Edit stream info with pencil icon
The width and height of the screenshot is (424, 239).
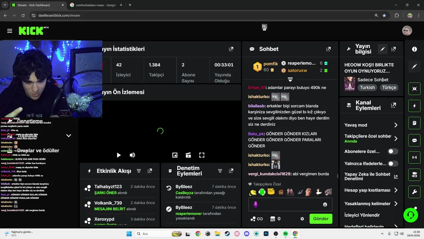[383, 49]
